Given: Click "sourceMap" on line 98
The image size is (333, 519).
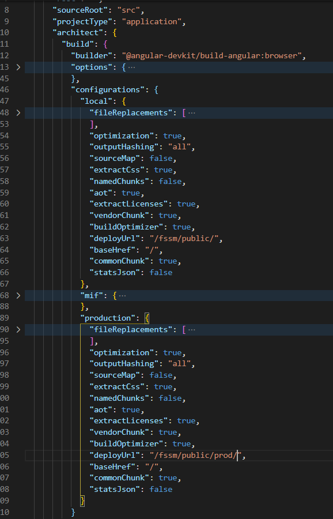Looking at the screenshot, I should click(115, 375).
